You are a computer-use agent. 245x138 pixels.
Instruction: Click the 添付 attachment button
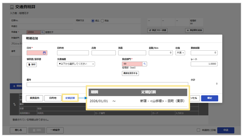click(x=32, y=65)
